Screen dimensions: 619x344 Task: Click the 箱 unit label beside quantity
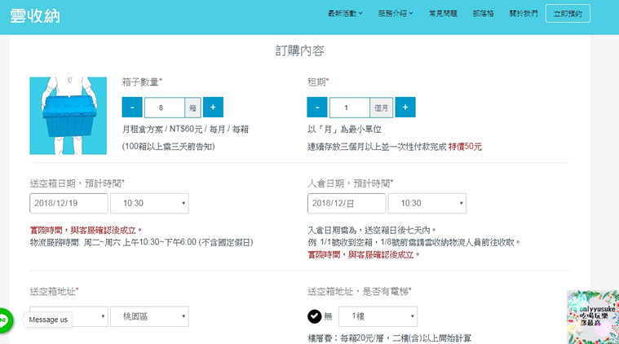coord(193,108)
